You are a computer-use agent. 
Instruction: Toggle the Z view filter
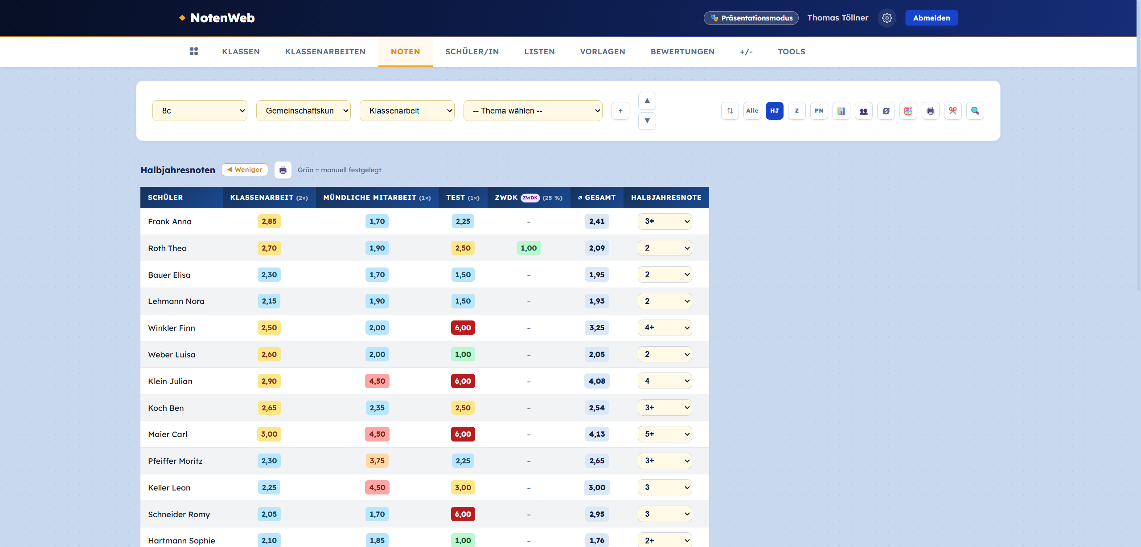(796, 111)
